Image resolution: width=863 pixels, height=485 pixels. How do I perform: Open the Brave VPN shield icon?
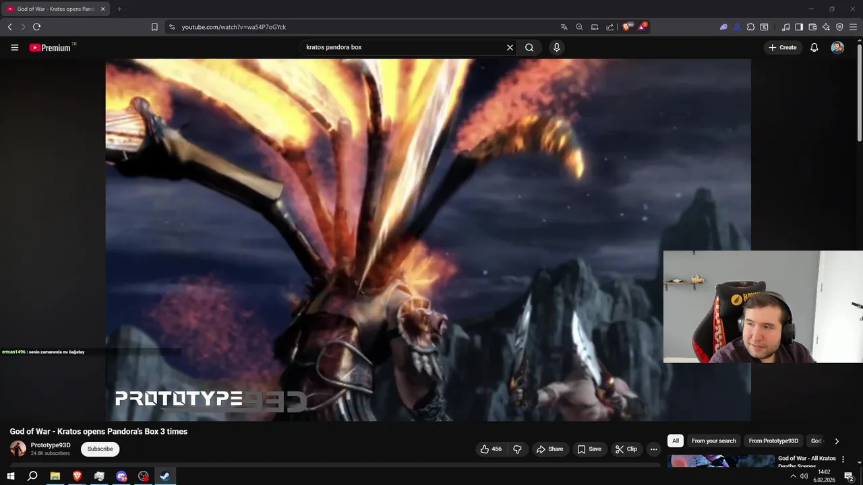(x=839, y=27)
